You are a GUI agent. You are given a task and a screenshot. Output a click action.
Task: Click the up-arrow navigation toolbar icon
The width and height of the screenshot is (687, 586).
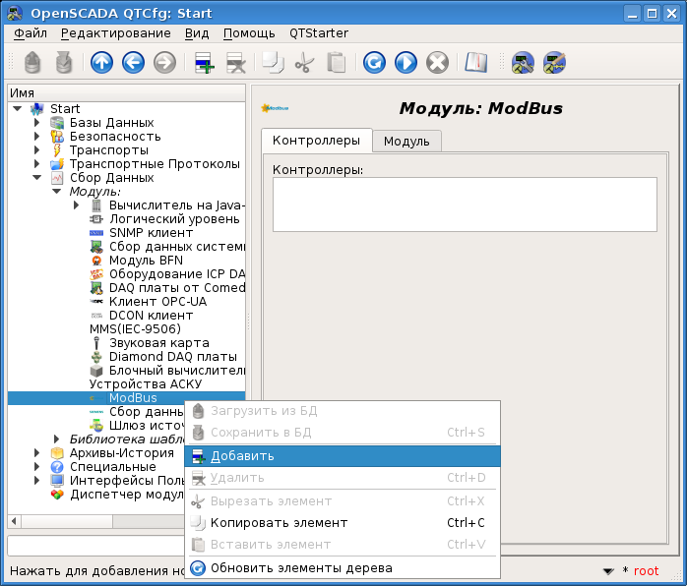pos(101,63)
